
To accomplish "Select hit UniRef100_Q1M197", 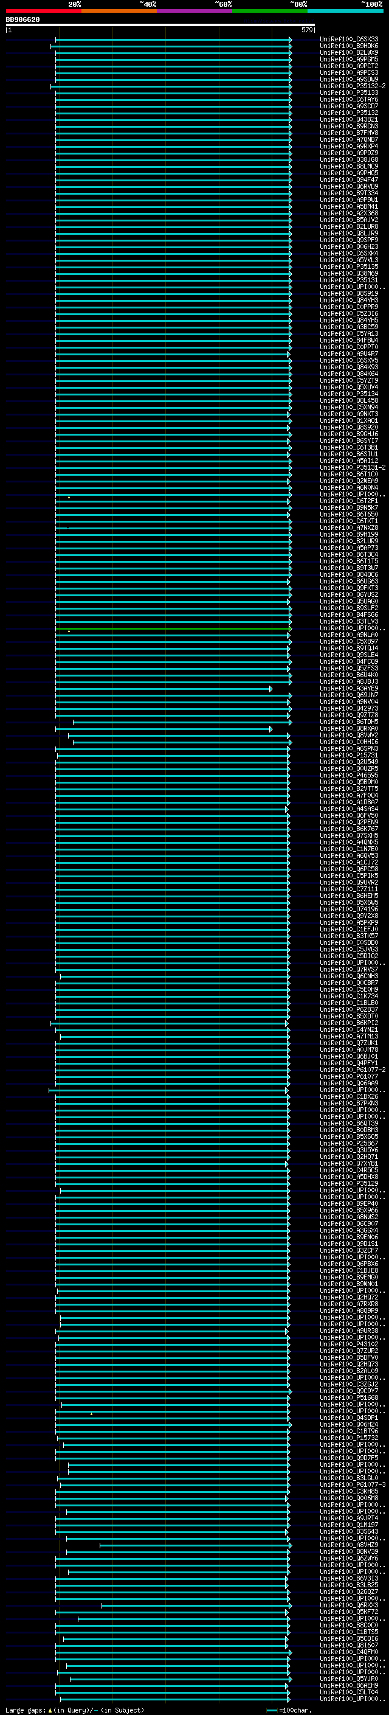I will [349, 1525].
